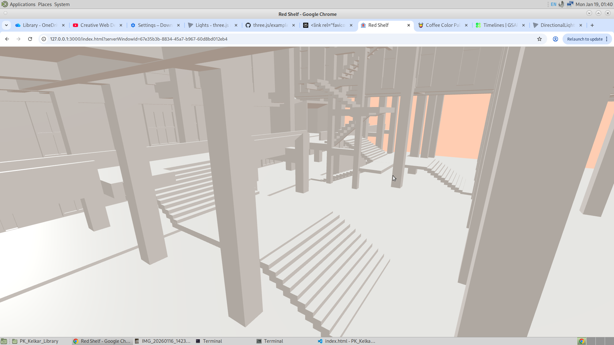Click the site information icon in address bar
The width and height of the screenshot is (614, 345).
tap(44, 39)
